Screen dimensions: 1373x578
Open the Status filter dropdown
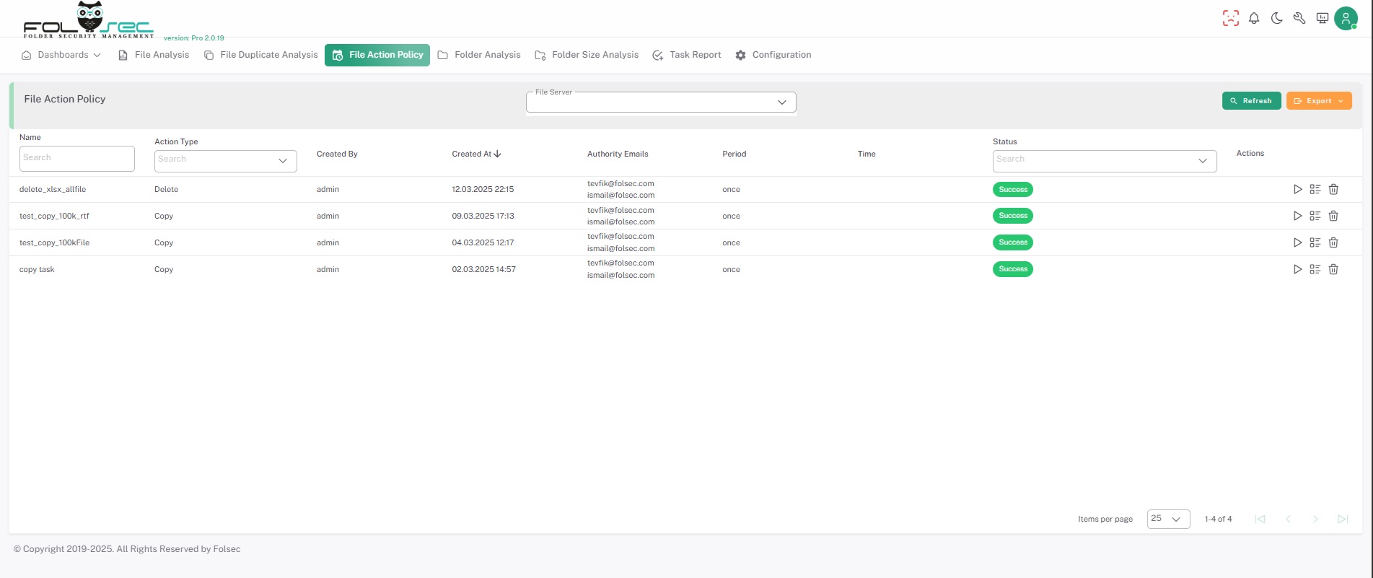click(1104, 161)
